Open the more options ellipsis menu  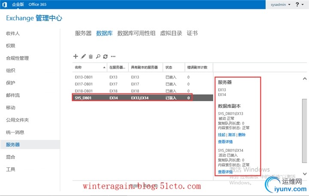pos(113,56)
